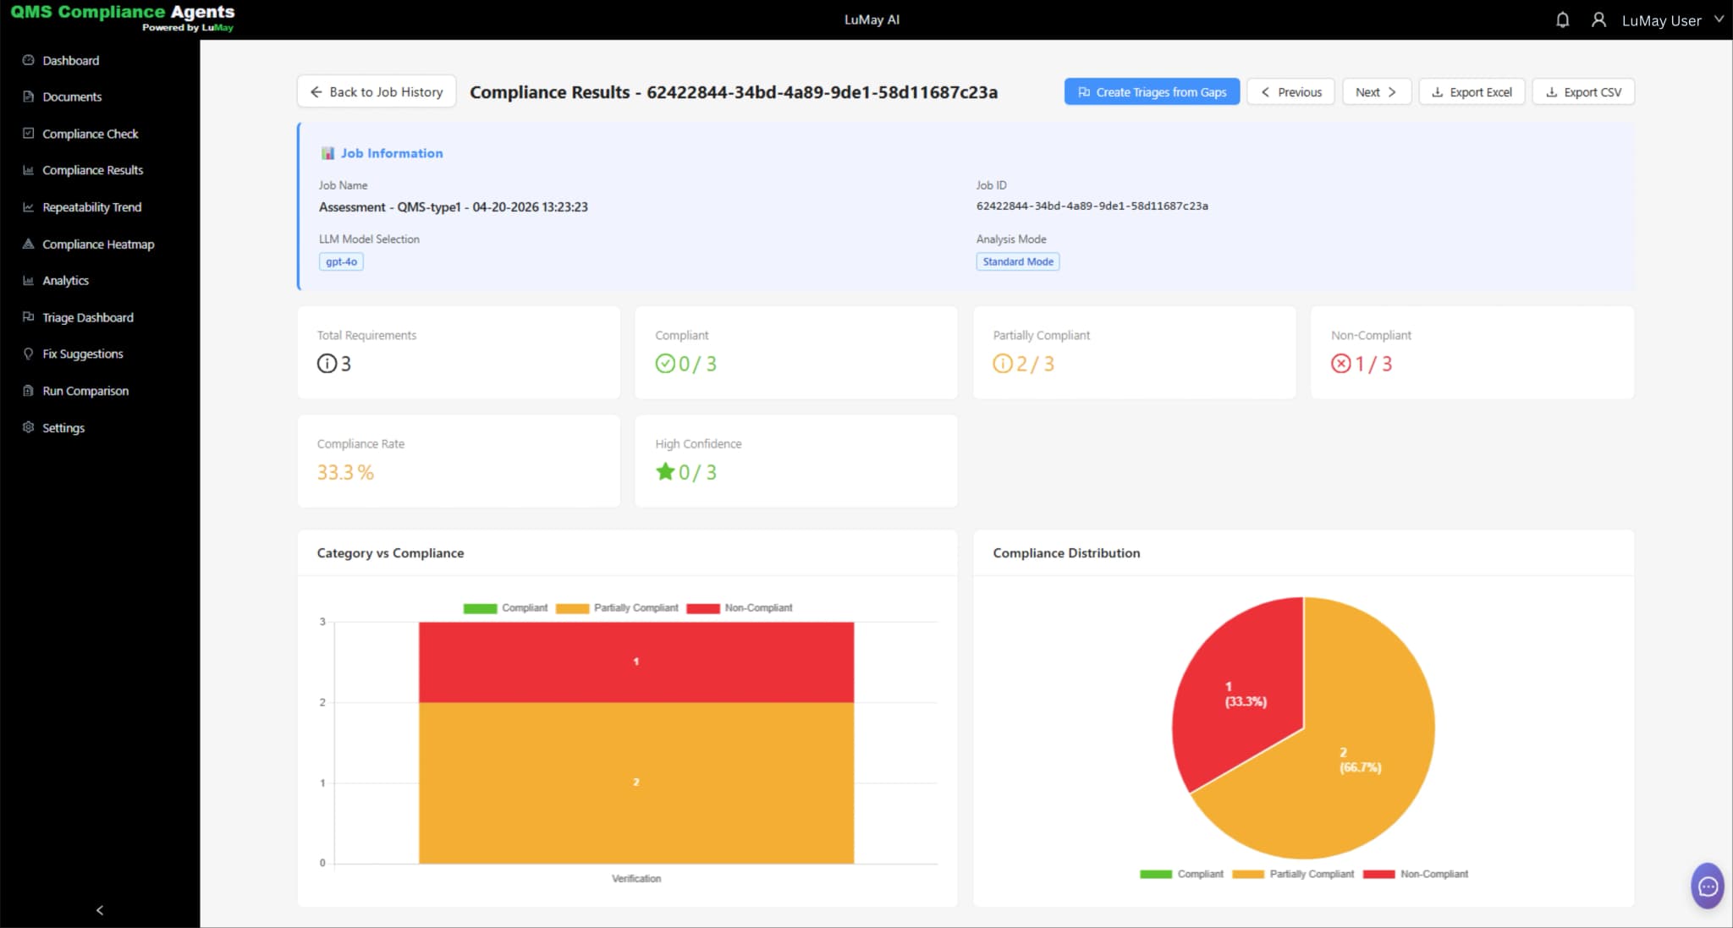
Task: Click Total Requirements info icon
Action: point(327,364)
